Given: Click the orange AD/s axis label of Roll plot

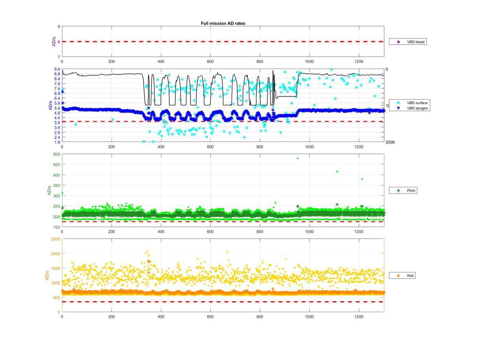Looking at the screenshot, I should pyautogui.click(x=47, y=276).
